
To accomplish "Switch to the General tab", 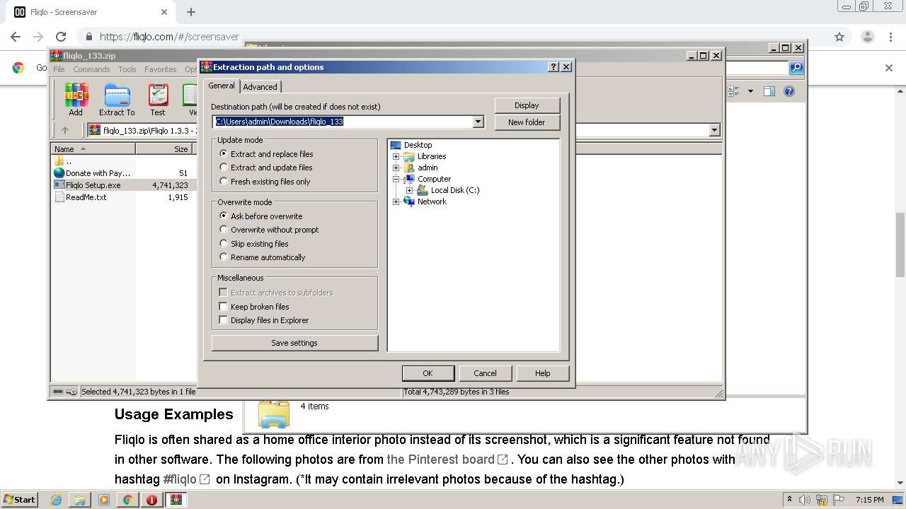I will pos(221,86).
